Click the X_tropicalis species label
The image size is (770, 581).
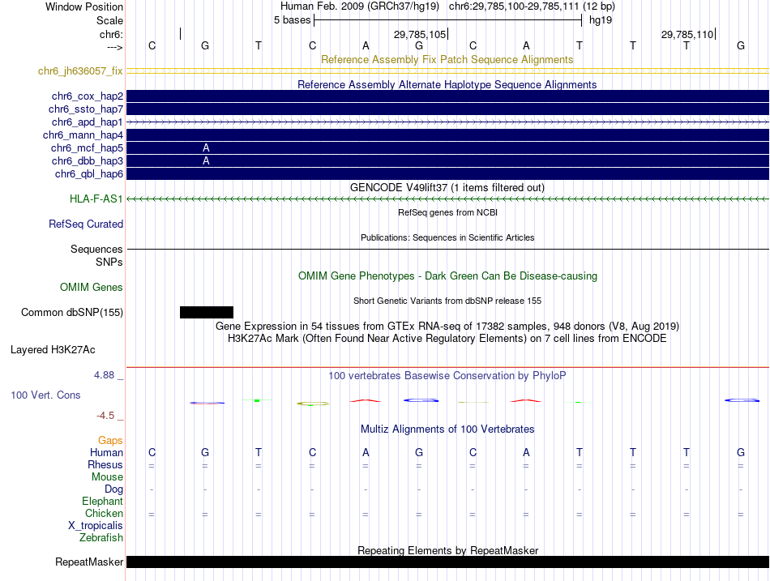(x=96, y=526)
